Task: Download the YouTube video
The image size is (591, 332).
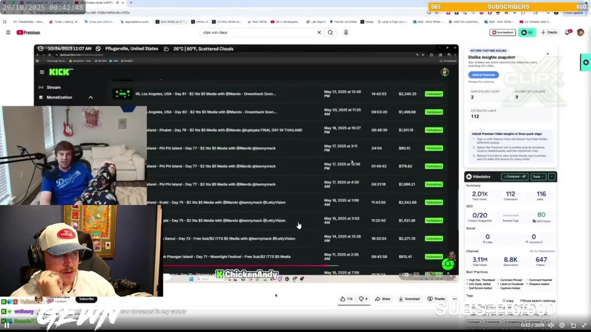Action: click(409, 299)
